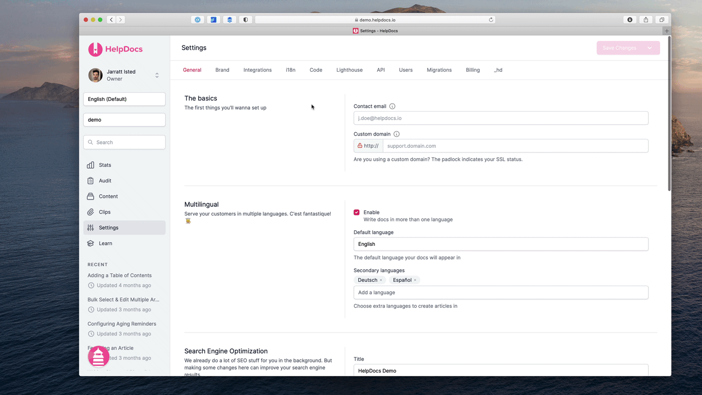Select the Settings - HelpDocs browser tab

click(375, 31)
